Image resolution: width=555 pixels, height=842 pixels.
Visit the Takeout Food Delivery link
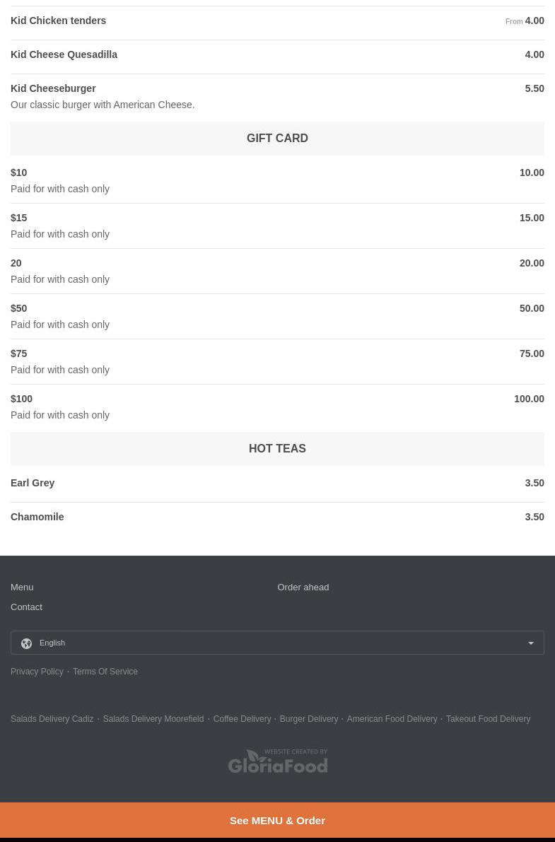pyautogui.click(x=488, y=719)
